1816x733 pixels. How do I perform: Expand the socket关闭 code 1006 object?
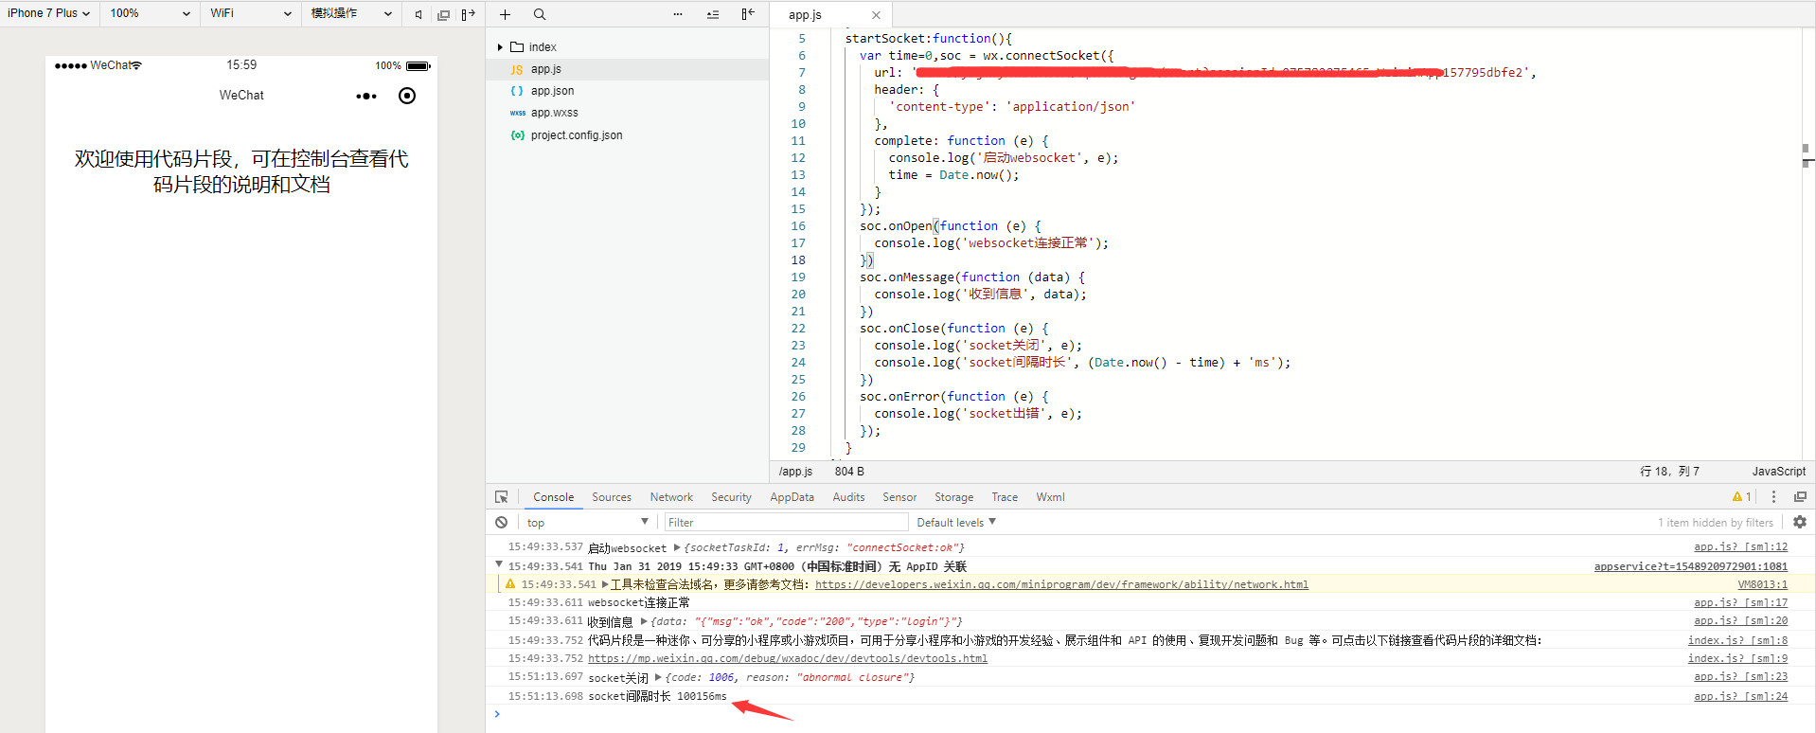click(658, 677)
